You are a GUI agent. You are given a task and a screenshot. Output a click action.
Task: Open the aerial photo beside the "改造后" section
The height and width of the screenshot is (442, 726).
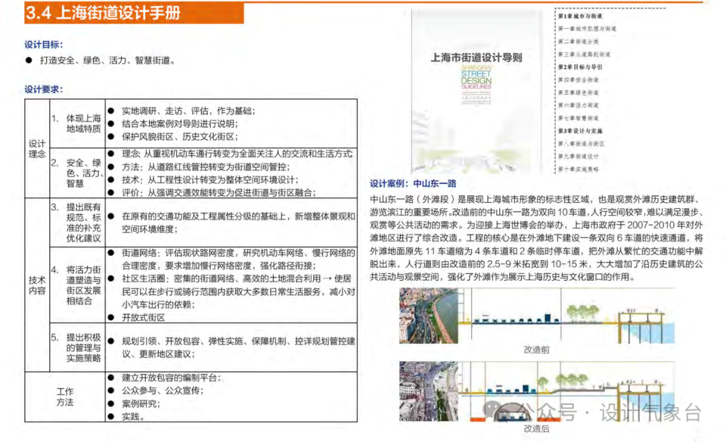click(x=429, y=391)
